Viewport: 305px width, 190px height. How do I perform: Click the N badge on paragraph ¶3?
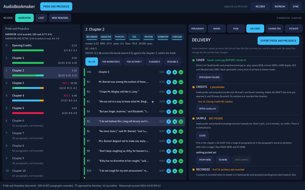pos(175,102)
